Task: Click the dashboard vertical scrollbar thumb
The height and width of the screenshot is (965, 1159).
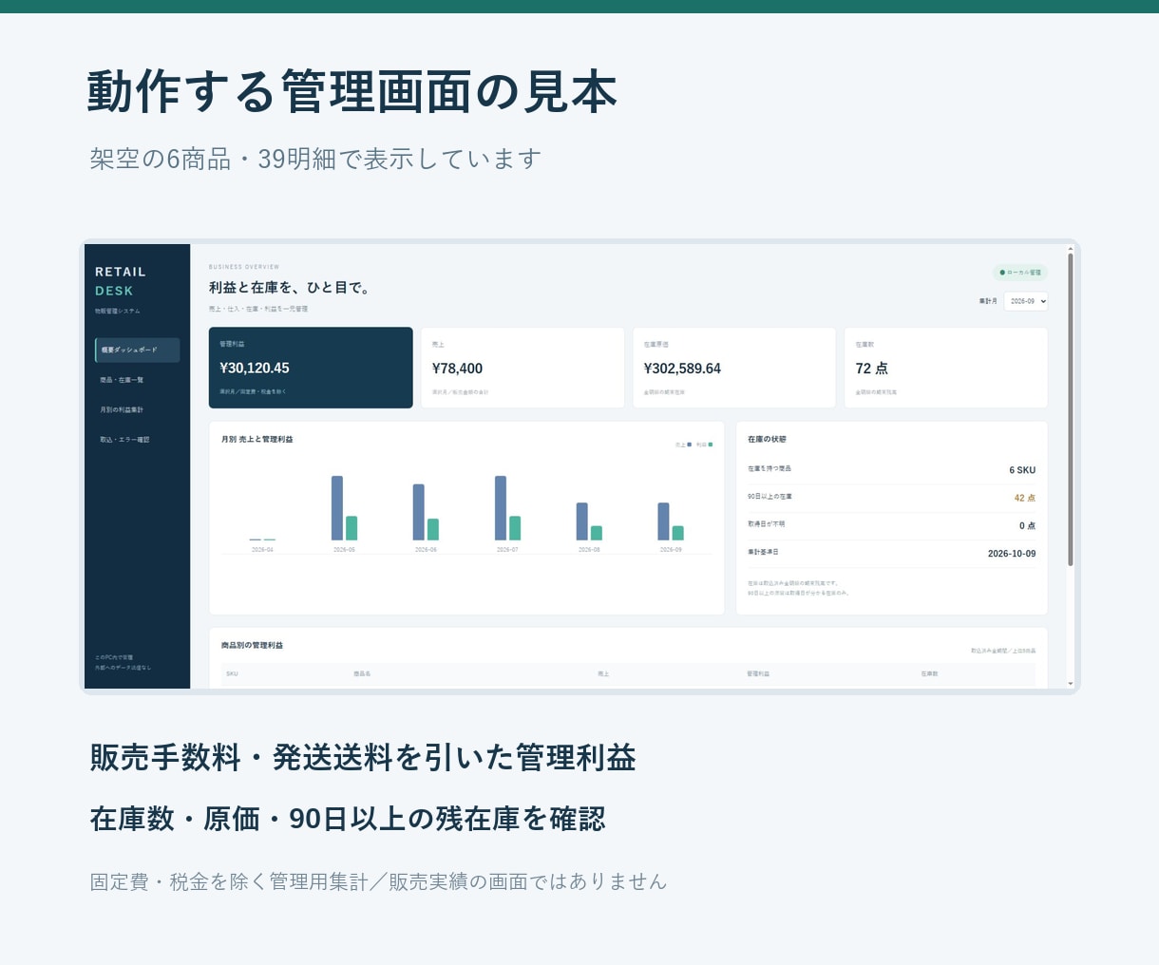Action: (x=1071, y=410)
